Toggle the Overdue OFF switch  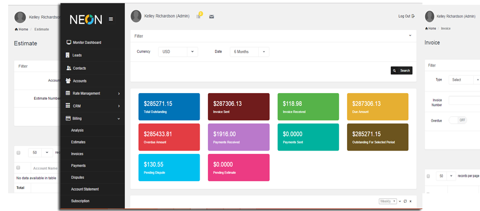coord(458,120)
